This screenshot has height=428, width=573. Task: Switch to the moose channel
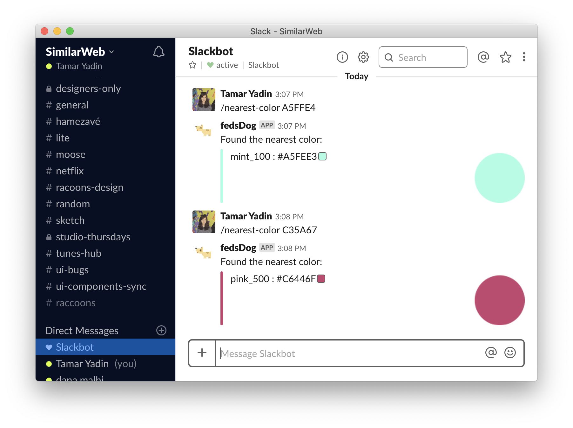coord(105,154)
